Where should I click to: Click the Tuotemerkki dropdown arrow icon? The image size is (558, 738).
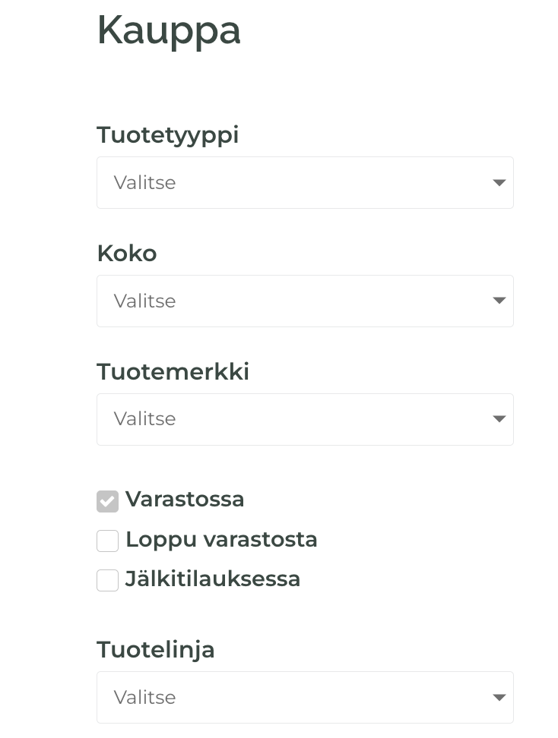(x=499, y=419)
